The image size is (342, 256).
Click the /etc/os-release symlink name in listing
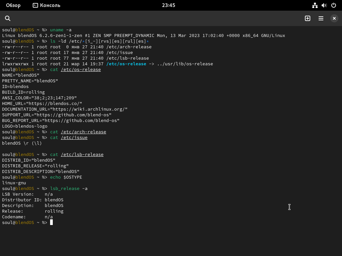(x=126, y=64)
